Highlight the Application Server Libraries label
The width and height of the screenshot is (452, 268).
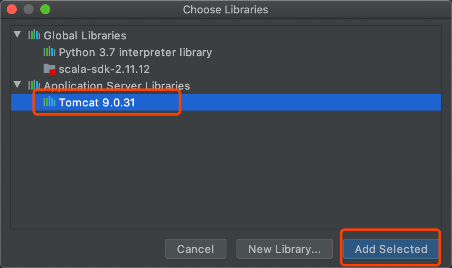tap(117, 86)
